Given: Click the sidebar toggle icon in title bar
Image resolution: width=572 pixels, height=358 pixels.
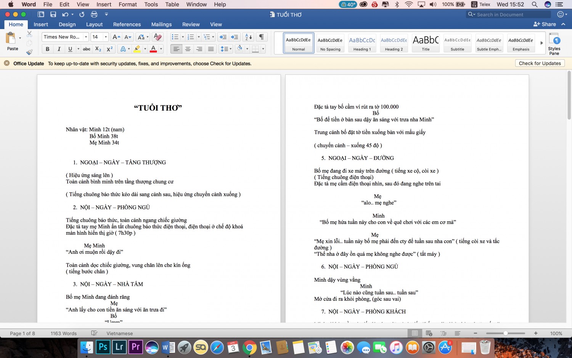Looking at the screenshot, I should pos(41,15).
